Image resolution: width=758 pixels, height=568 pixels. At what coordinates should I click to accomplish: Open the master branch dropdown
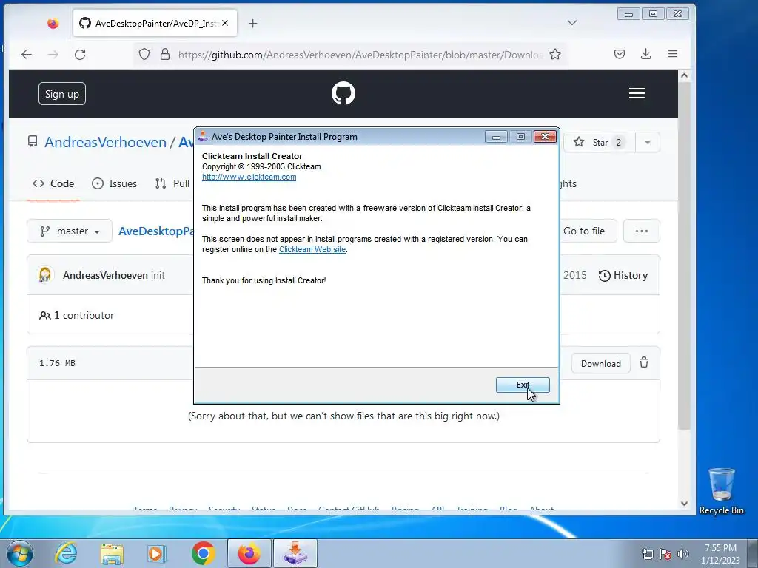pyautogui.click(x=70, y=231)
